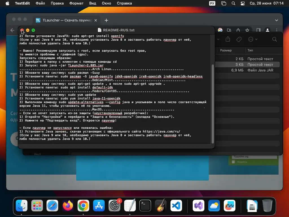The width and height of the screenshot is (289, 217).
Task: Open the Справка menu
Action: coord(124,3)
